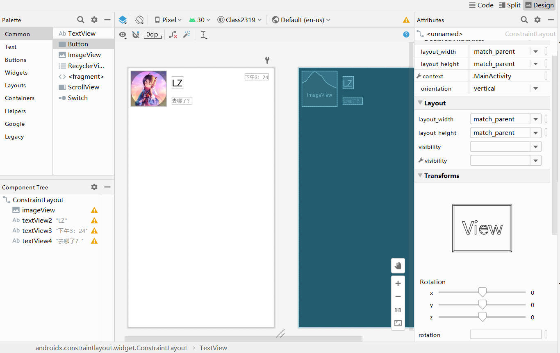Open orientation vertical dropdown
560x353 pixels.
tap(535, 89)
